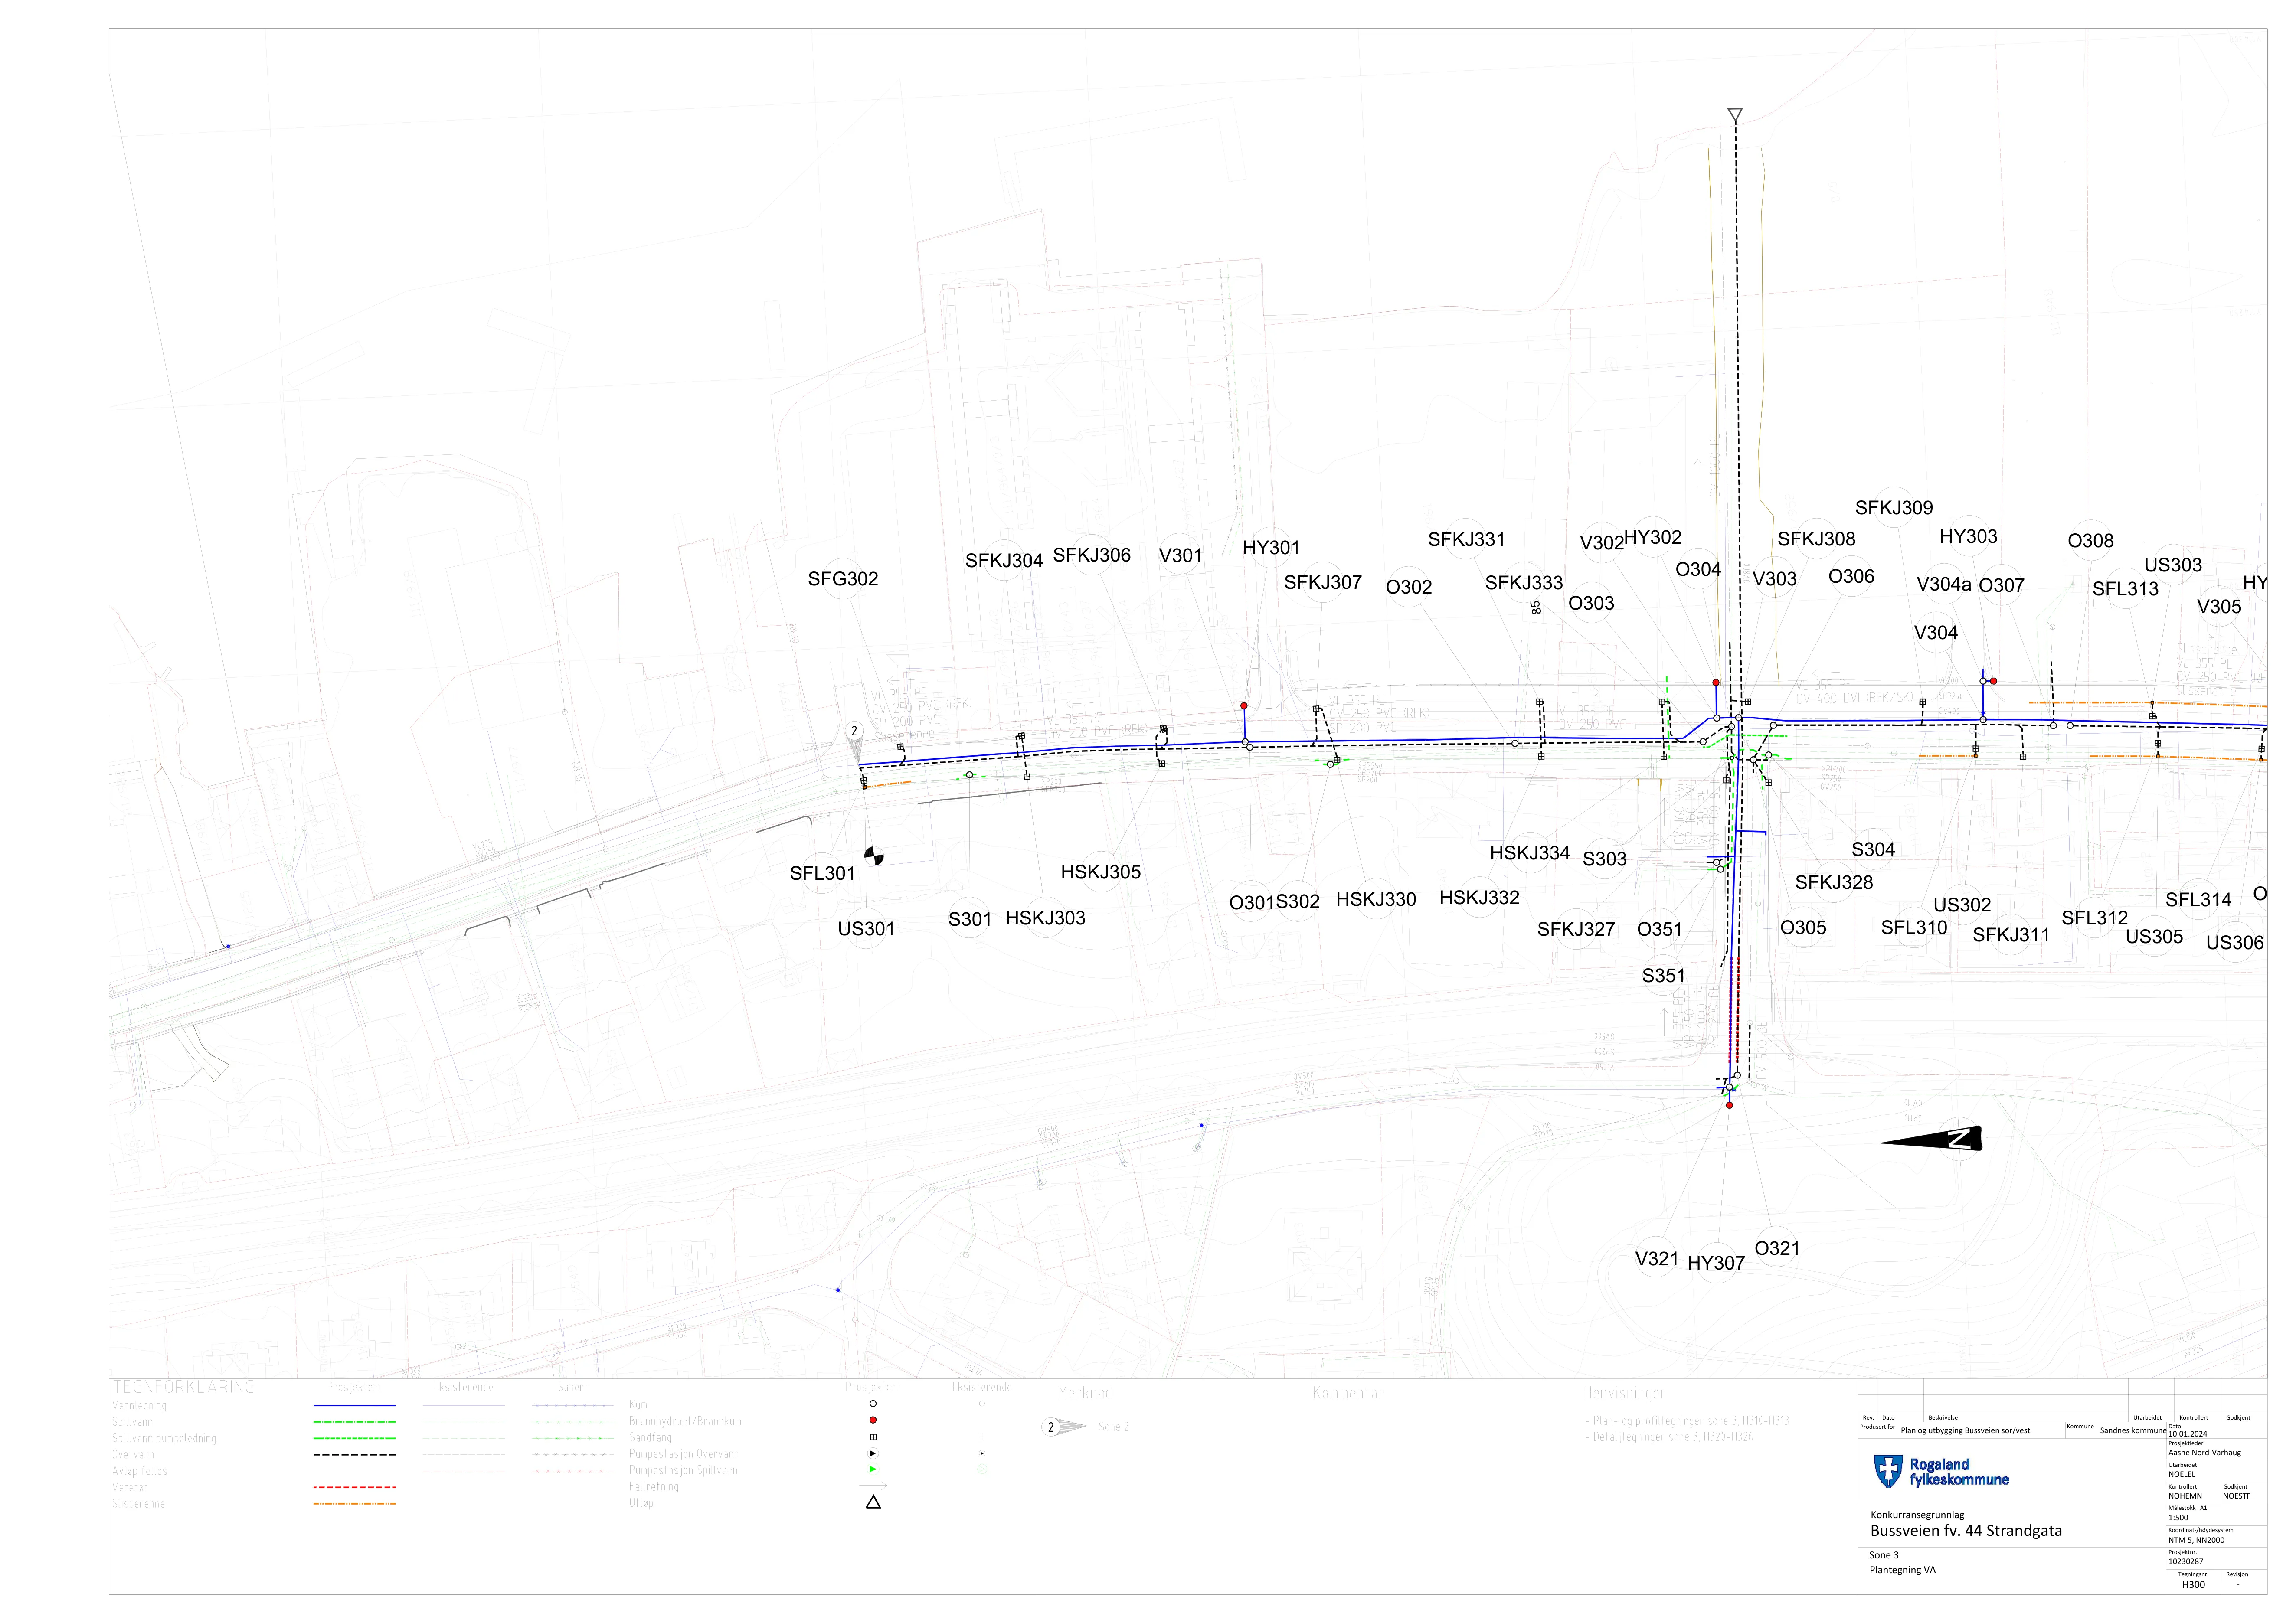Click the drawing number H300
Screen dimensions: 2296x1623
click(2193, 1585)
